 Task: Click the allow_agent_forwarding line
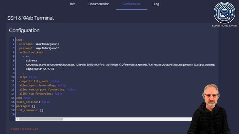point(43,85)
